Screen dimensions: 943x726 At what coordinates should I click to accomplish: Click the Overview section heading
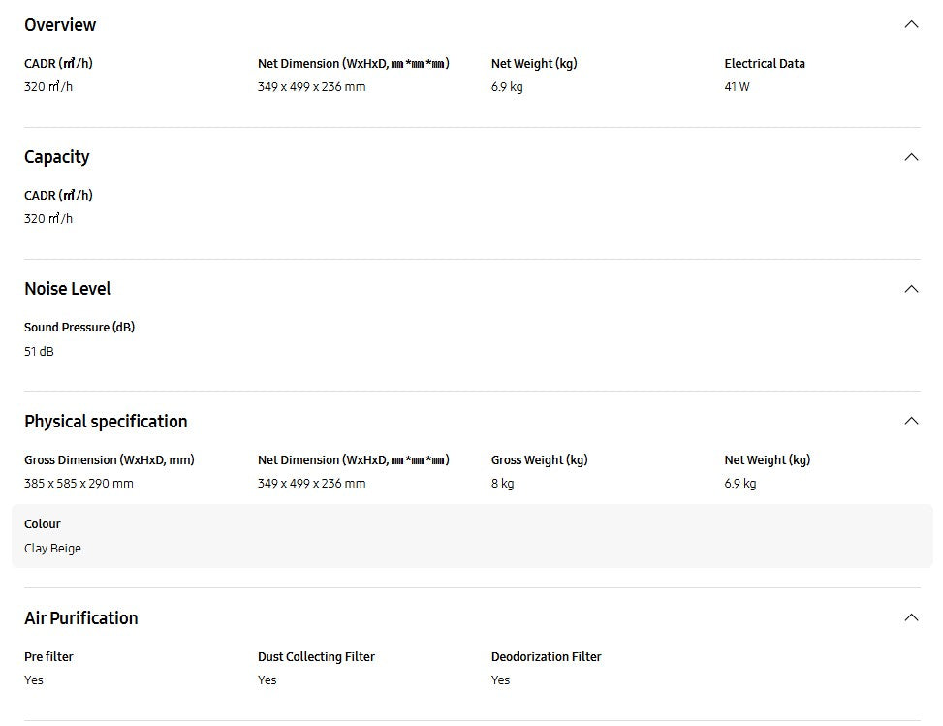point(60,25)
